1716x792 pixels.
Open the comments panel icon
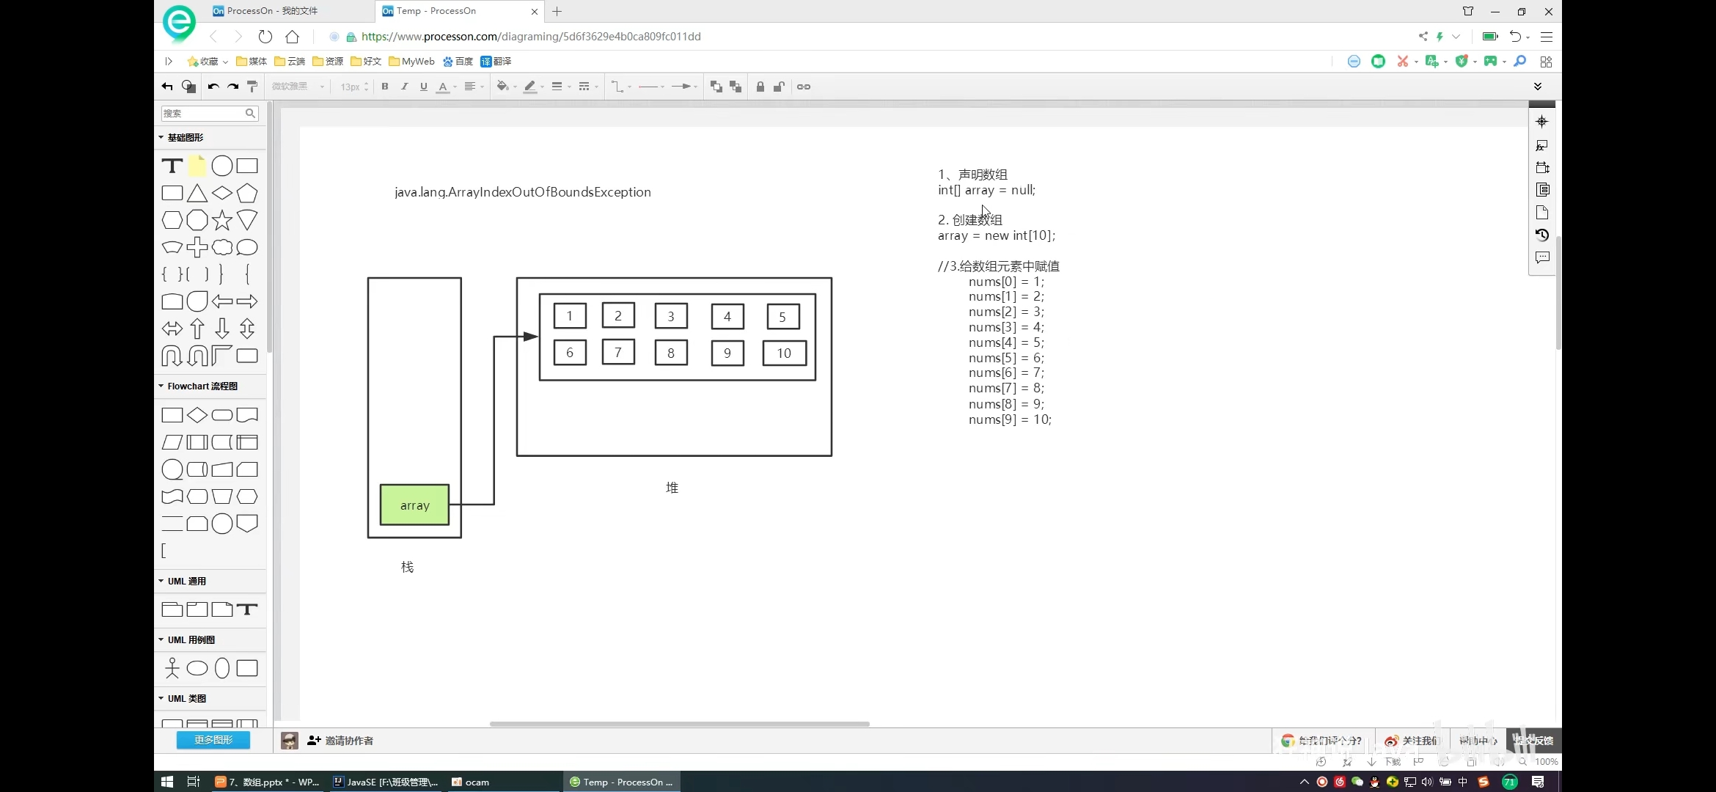click(x=1542, y=257)
